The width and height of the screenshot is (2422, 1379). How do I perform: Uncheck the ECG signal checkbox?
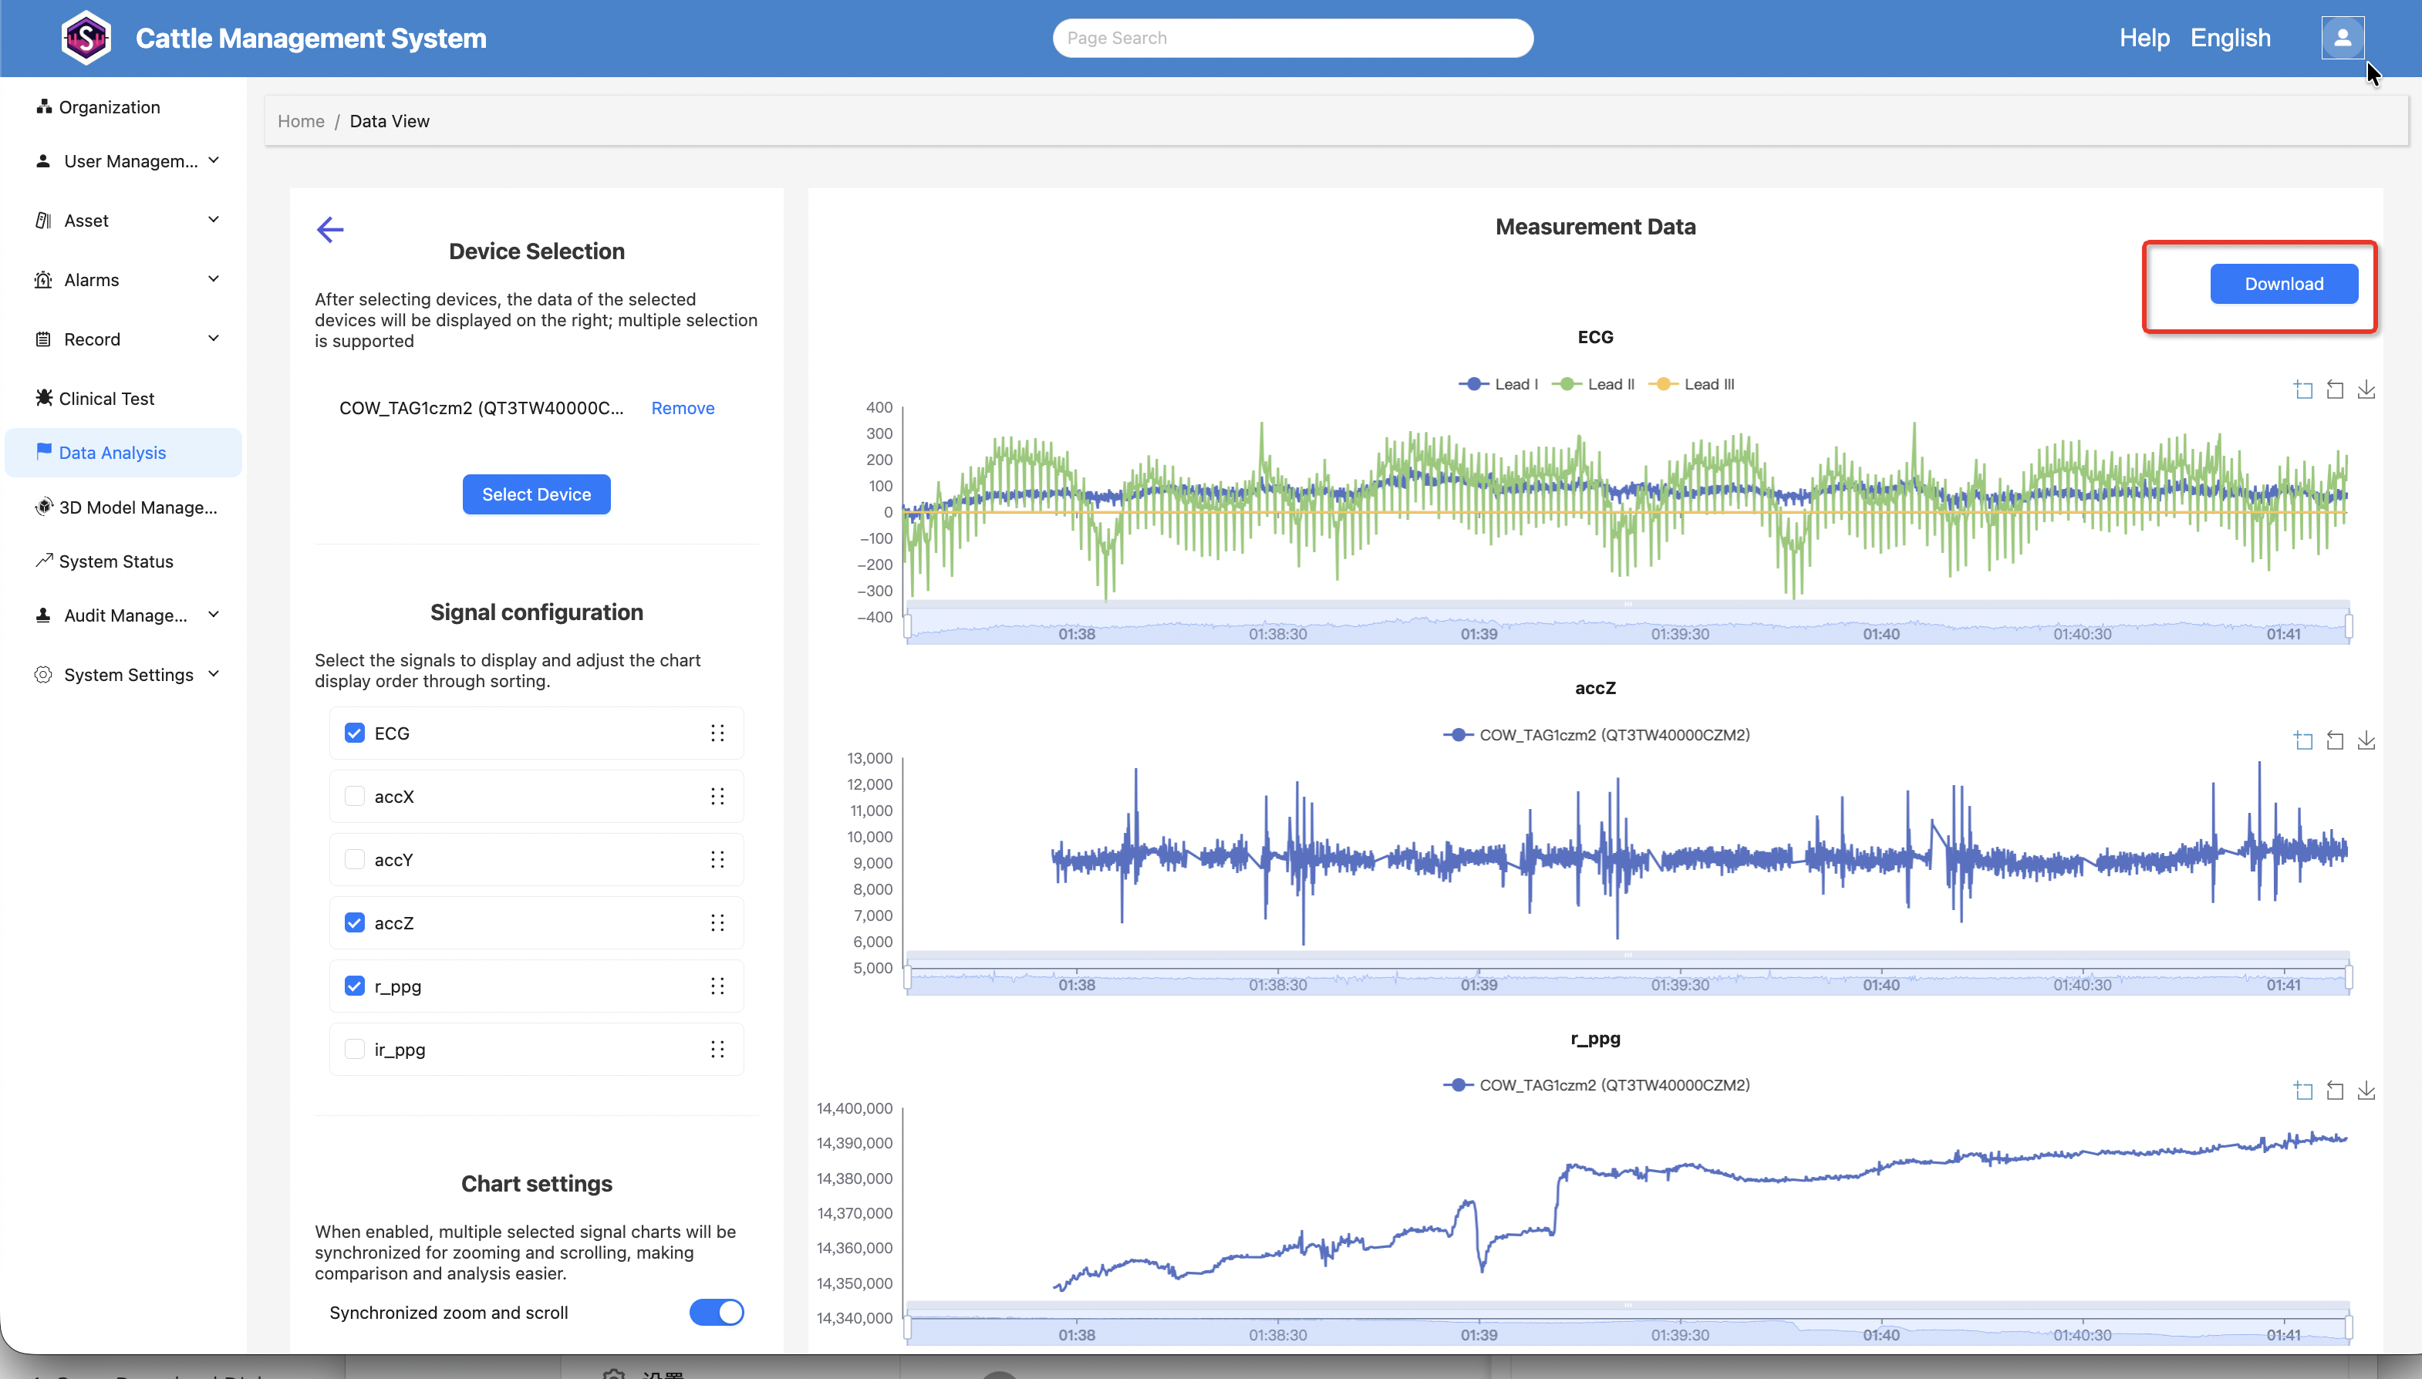click(x=354, y=733)
